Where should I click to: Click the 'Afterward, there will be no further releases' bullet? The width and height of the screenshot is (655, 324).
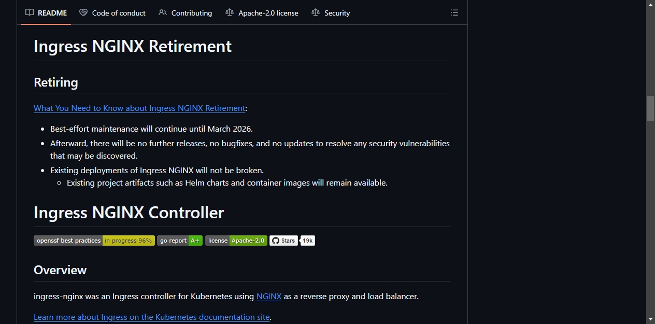click(x=250, y=149)
